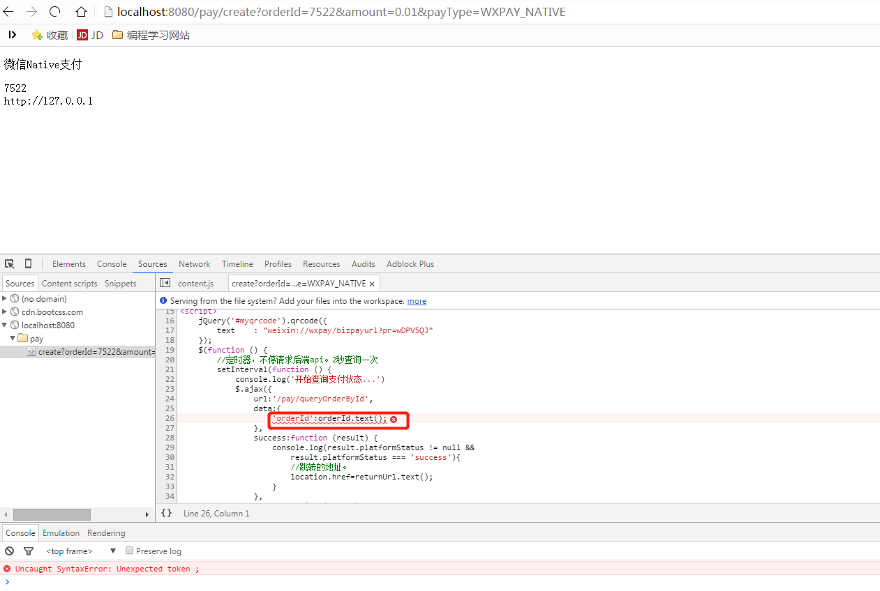Click the code on line 24 url
Viewport: 880px width, 591px height.
coord(313,399)
